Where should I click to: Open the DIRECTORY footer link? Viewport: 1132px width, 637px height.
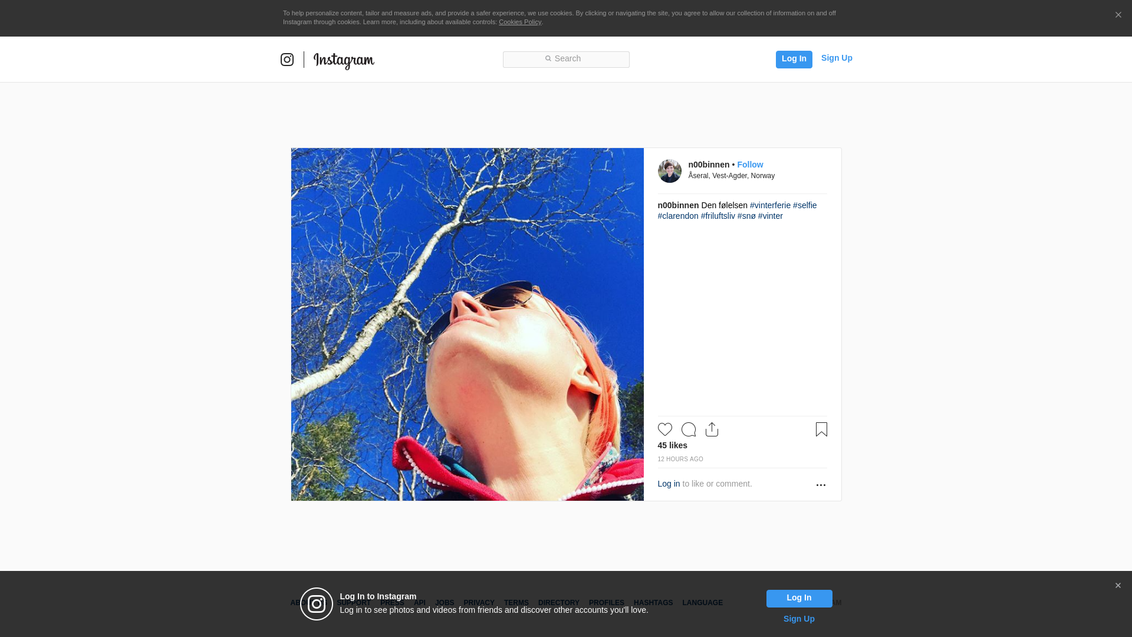point(559,603)
